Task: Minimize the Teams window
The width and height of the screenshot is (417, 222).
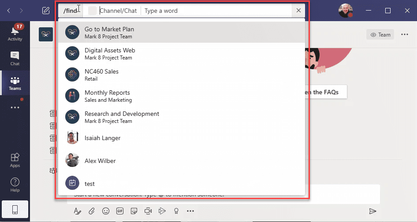Action: tap(369, 11)
